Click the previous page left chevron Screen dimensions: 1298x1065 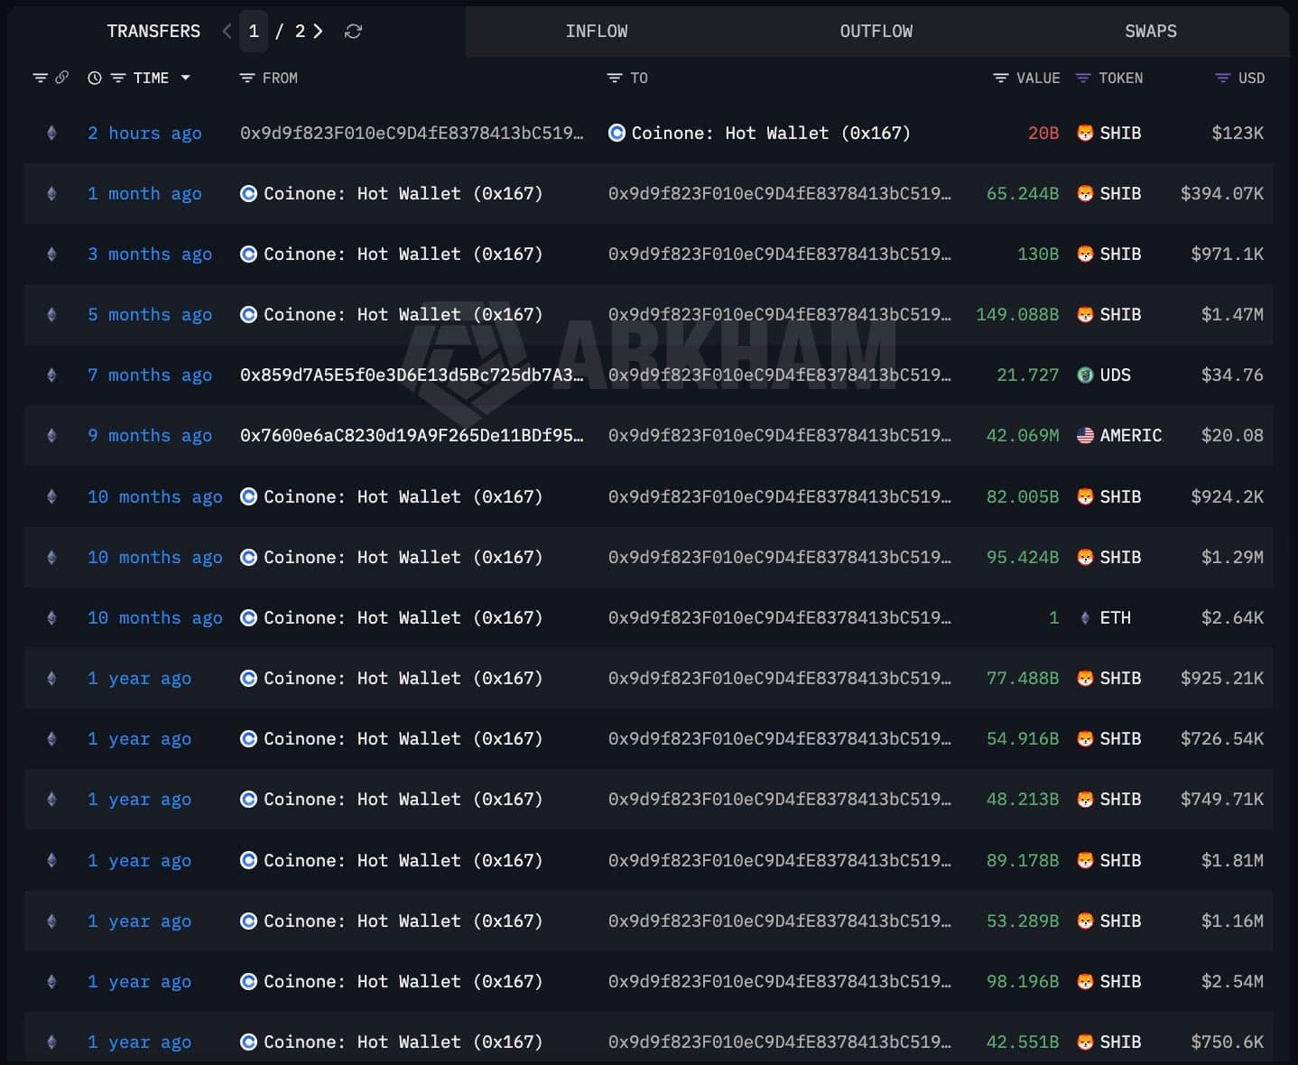tap(227, 32)
